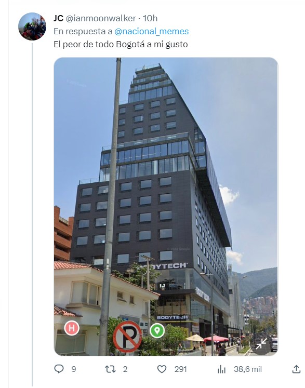Open the view analytics bar chart icon
The width and height of the screenshot is (305, 388).
coord(221,369)
